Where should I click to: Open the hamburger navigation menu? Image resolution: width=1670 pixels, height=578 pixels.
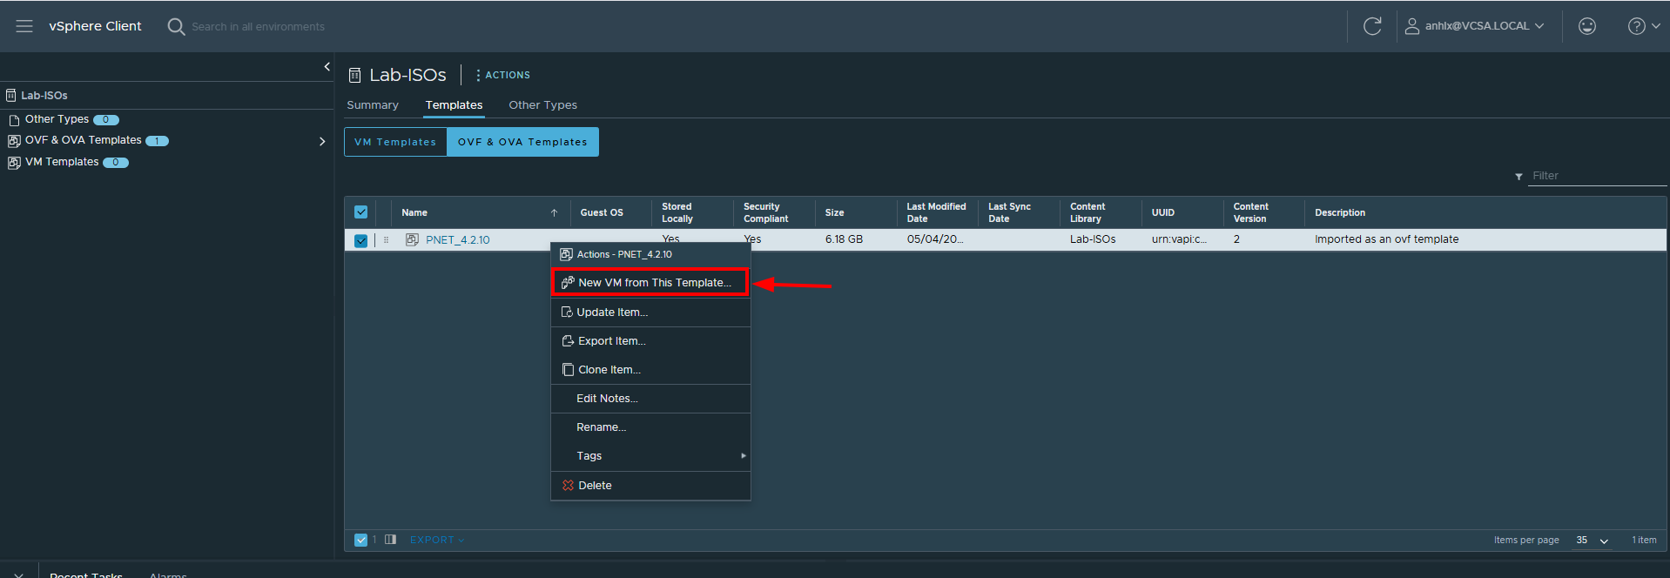coord(24,26)
